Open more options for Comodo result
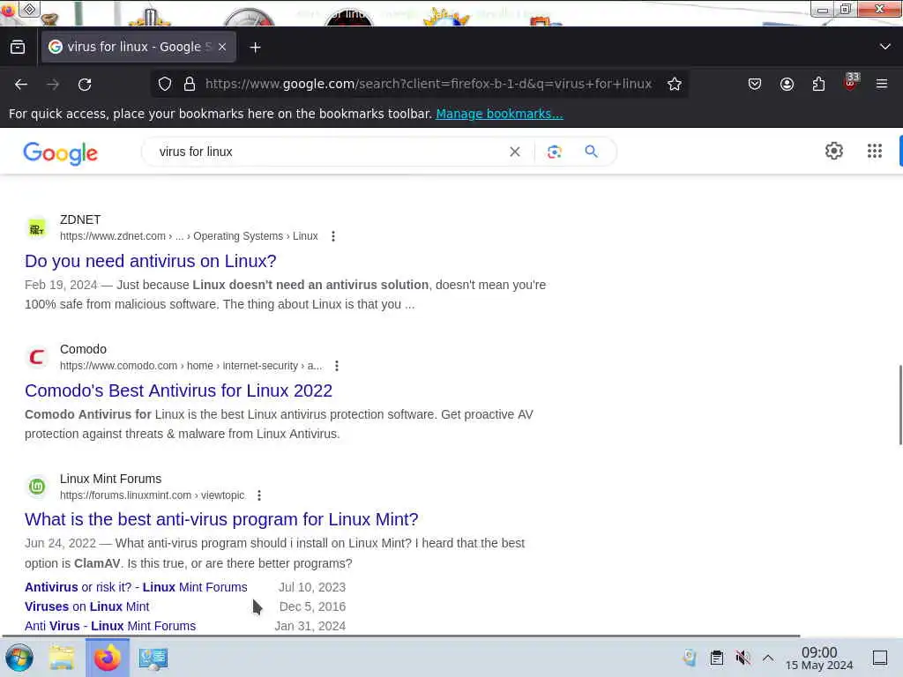Image resolution: width=903 pixels, height=677 pixels. (336, 366)
